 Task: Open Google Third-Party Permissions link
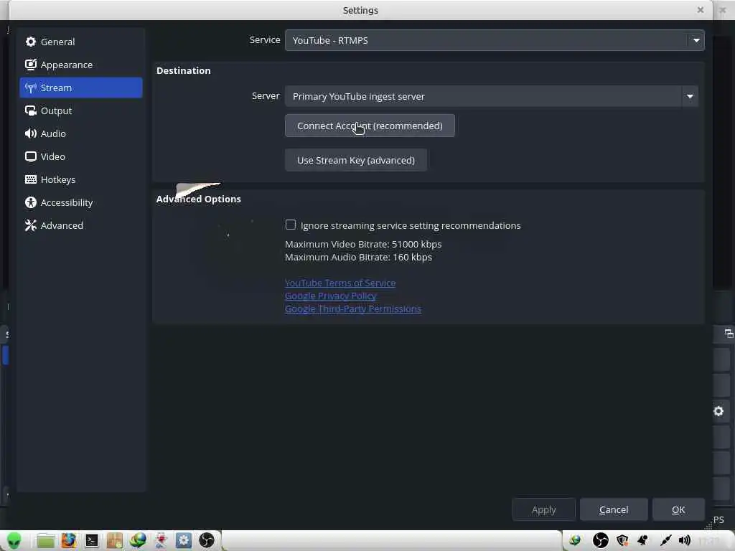(x=353, y=309)
